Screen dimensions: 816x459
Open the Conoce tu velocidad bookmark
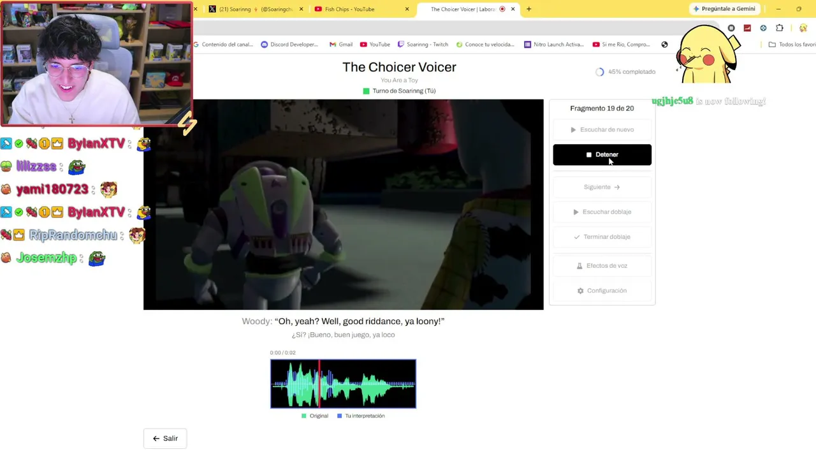(485, 45)
